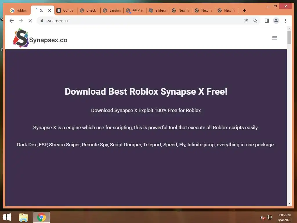Image resolution: width=297 pixels, height=223 pixels.
Task: Click the scrollbar down arrow
Action: [289, 204]
